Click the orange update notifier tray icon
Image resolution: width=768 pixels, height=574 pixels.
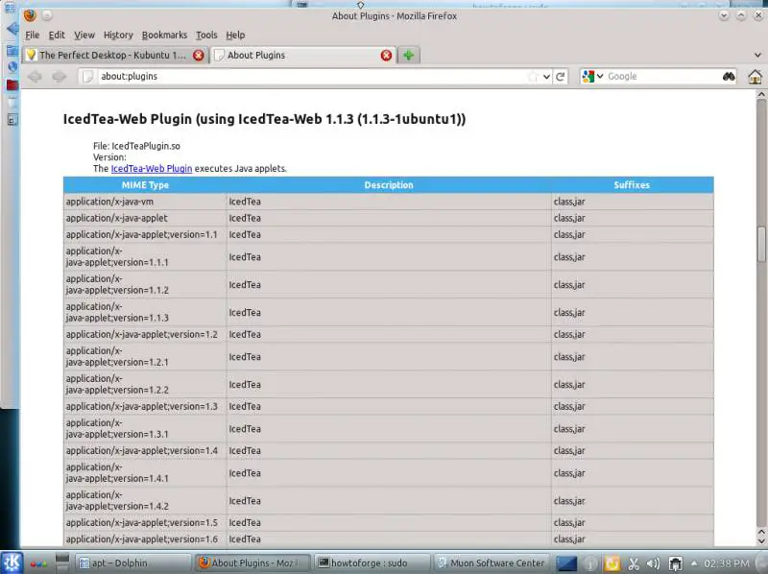(x=612, y=564)
